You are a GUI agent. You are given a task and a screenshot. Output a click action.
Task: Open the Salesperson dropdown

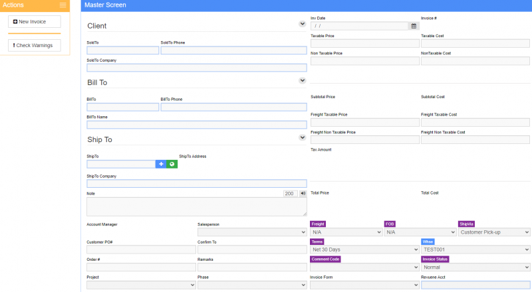click(252, 232)
